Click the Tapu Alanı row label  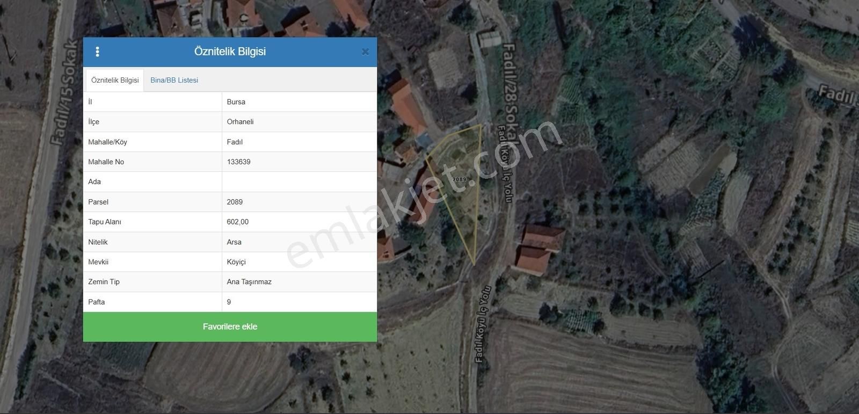[x=105, y=222]
